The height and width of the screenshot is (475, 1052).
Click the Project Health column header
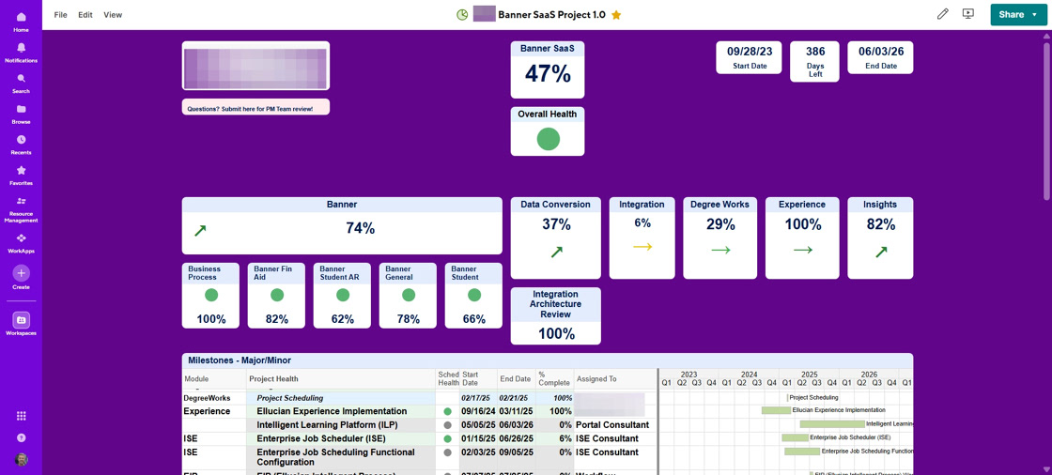(342, 379)
